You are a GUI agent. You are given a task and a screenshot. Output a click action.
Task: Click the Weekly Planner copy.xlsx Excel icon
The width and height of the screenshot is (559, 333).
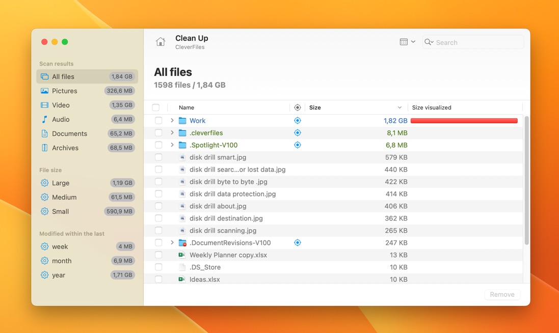pyautogui.click(x=182, y=255)
